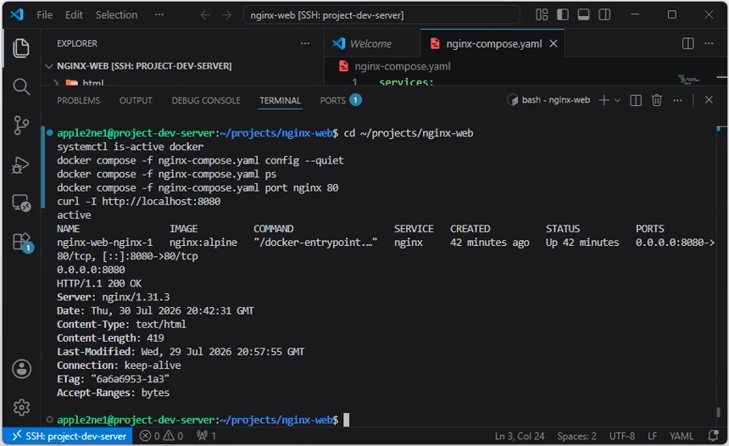This screenshot has height=446, width=729.
Task: Go back with the navigation arrow
Action: [x=205, y=15]
